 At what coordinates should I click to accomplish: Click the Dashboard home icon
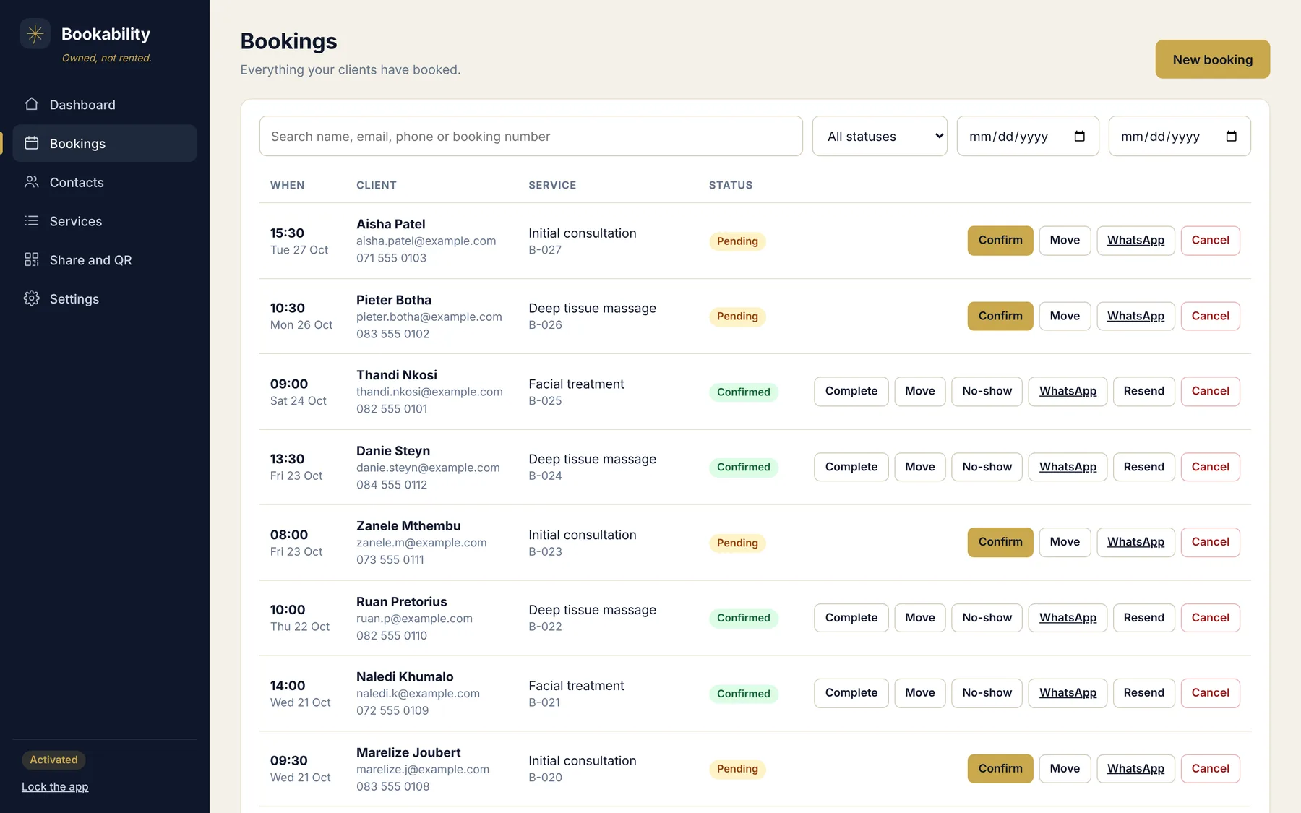coord(32,104)
